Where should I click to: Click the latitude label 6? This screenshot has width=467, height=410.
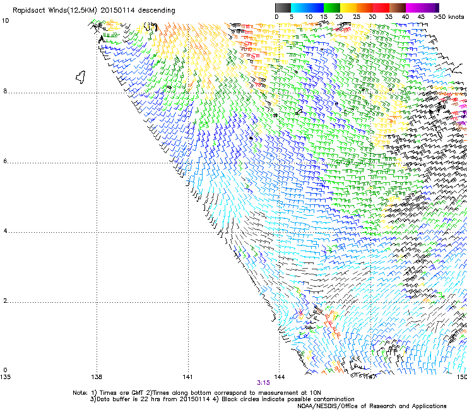[x=5, y=161]
